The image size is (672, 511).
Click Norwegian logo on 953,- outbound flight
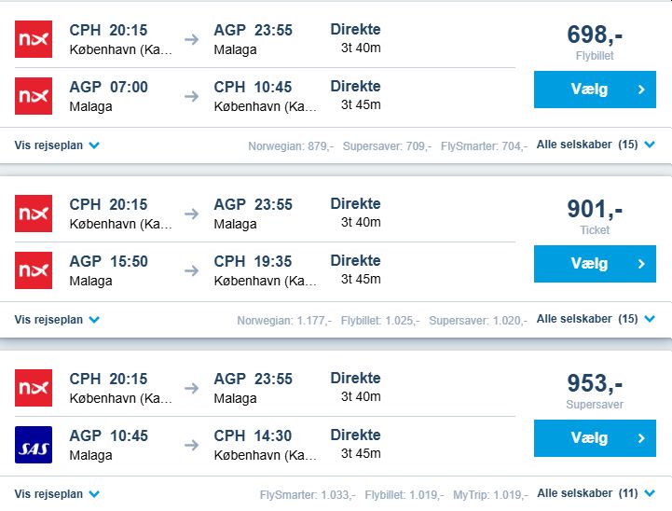pos(34,387)
